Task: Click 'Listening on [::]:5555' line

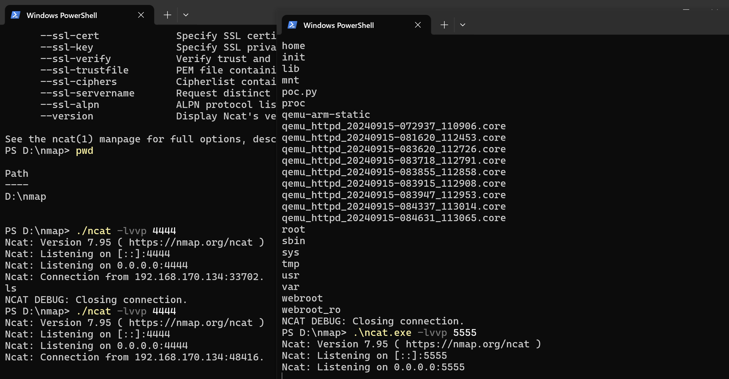Action: [364, 356]
